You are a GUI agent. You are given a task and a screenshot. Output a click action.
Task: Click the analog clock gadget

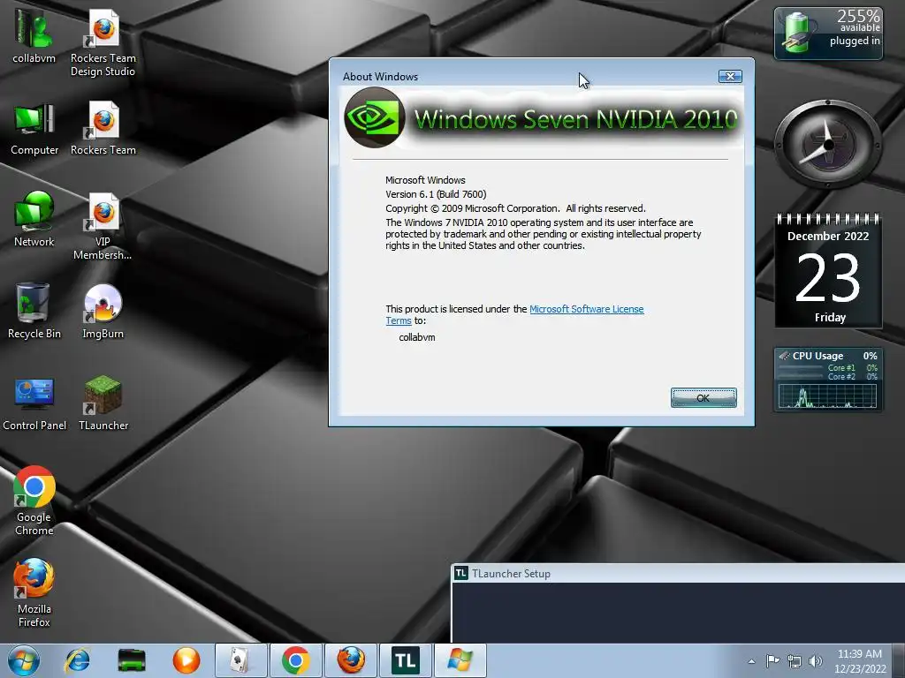click(x=827, y=144)
